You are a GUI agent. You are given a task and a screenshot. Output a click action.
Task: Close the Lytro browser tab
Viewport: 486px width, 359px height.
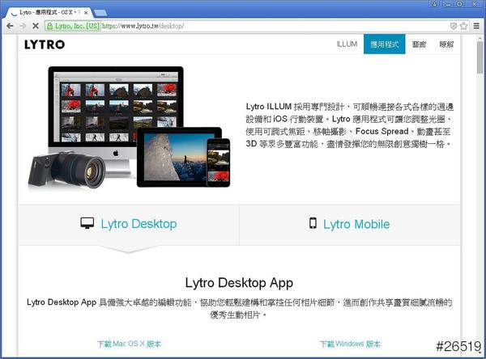(x=86, y=13)
